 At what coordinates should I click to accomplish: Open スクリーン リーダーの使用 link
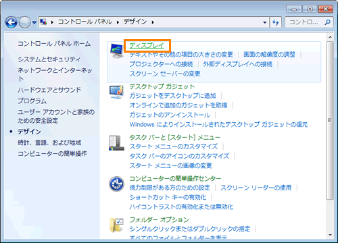[x=256, y=188]
